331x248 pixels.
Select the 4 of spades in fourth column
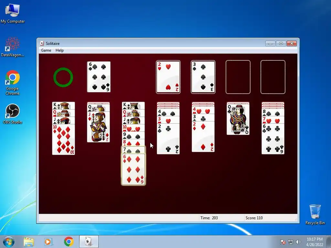pos(168,112)
